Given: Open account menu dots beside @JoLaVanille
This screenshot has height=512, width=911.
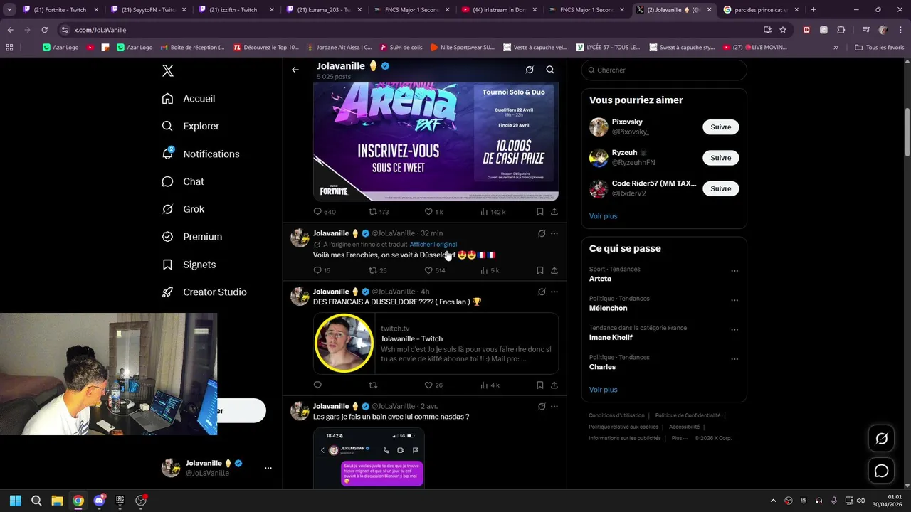Looking at the screenshot, I should click(x=268, y=468).
